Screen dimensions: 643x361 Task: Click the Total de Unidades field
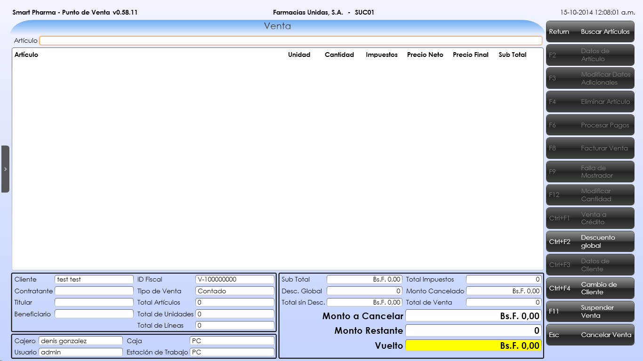[235, 314]
